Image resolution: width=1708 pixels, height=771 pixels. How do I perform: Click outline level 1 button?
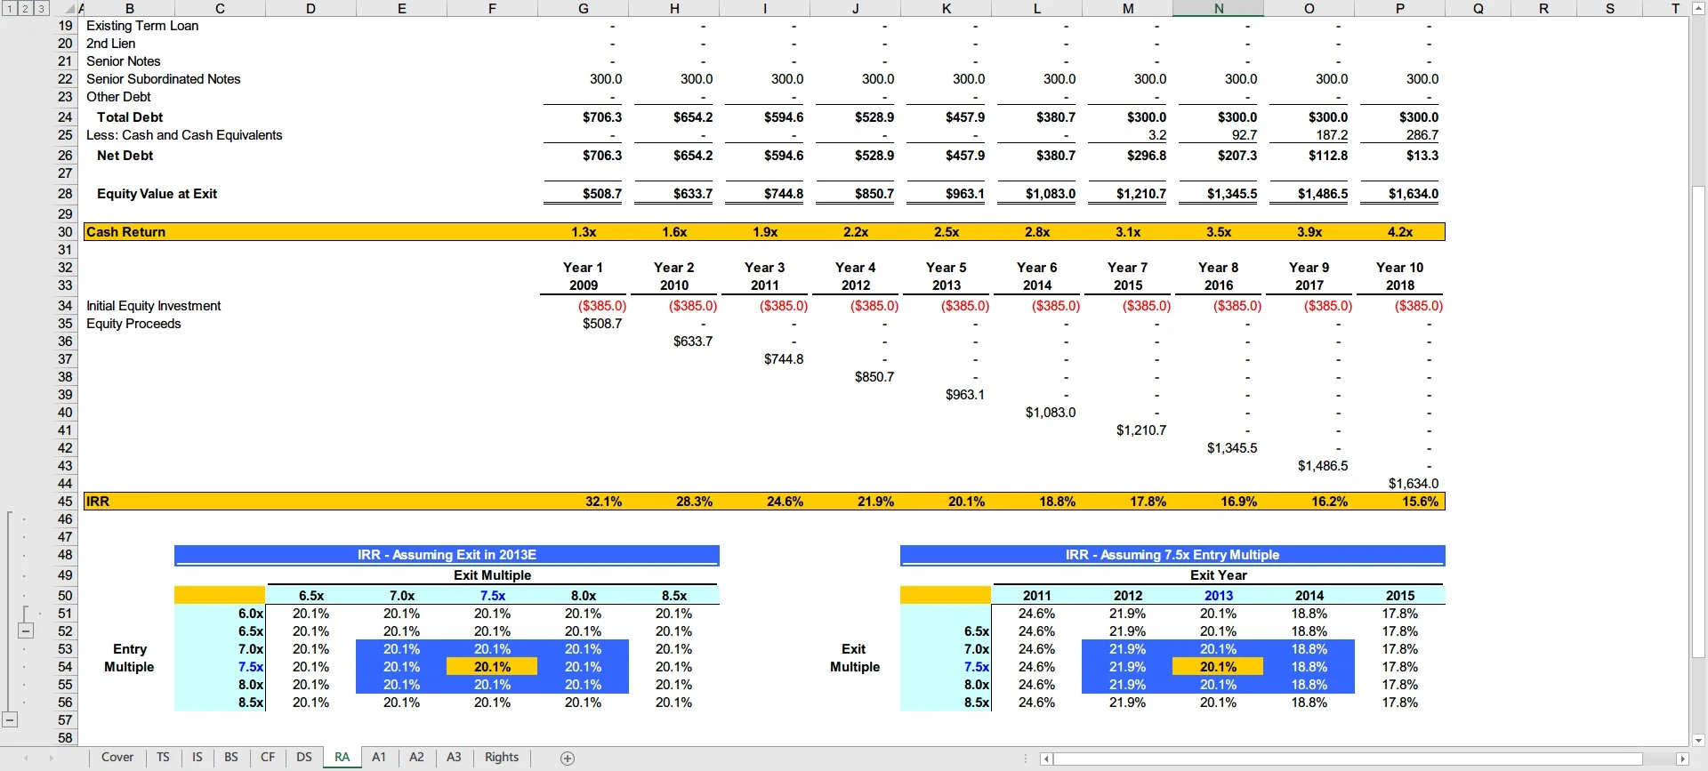coord(9,8)
